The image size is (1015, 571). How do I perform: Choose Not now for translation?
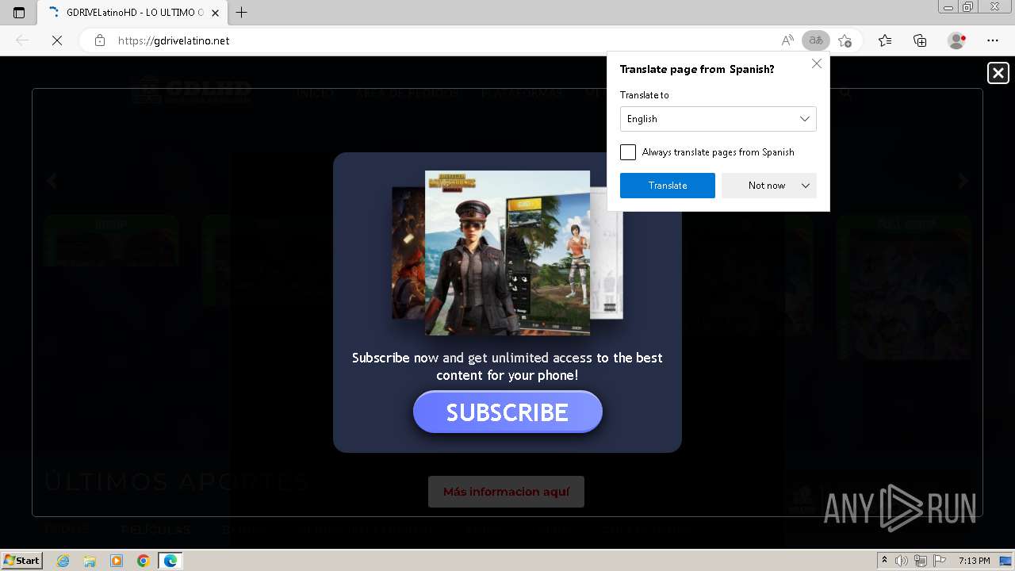[766, 186]
